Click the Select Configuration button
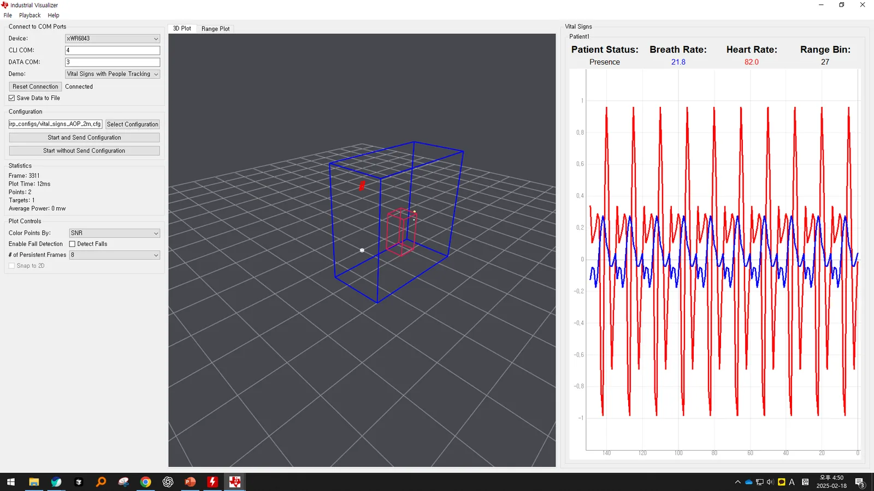 click(x=133, y=124)
